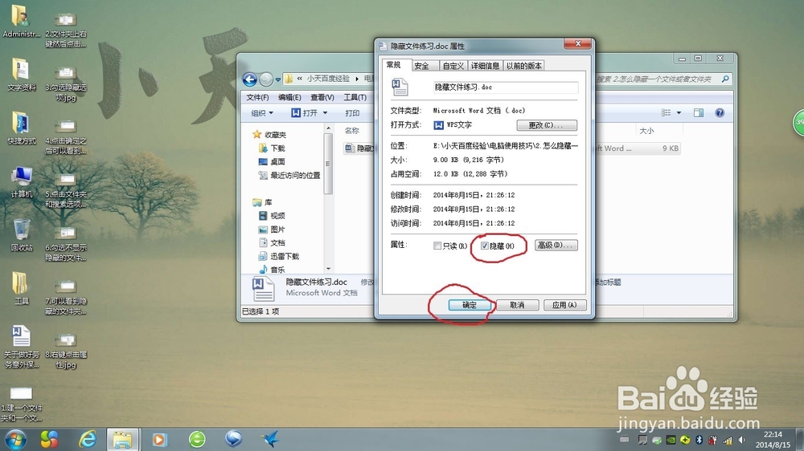The width and height of the screenshot is (804, 451).
Task: Select 收藏夹 in the navigation pane
Action: pos(270,135)
